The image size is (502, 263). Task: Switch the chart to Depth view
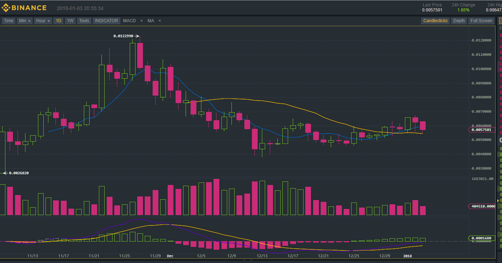[x=459, y=21]
